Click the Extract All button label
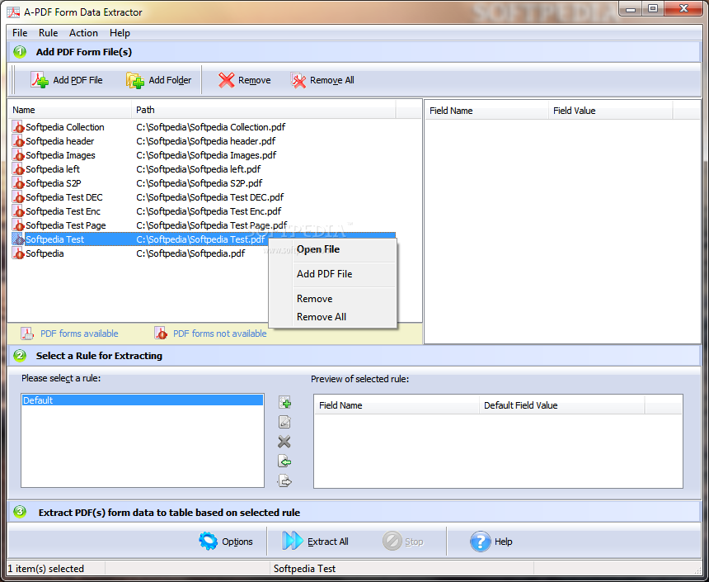The width and height of the screenshot is (709, 582). (328, 542)
